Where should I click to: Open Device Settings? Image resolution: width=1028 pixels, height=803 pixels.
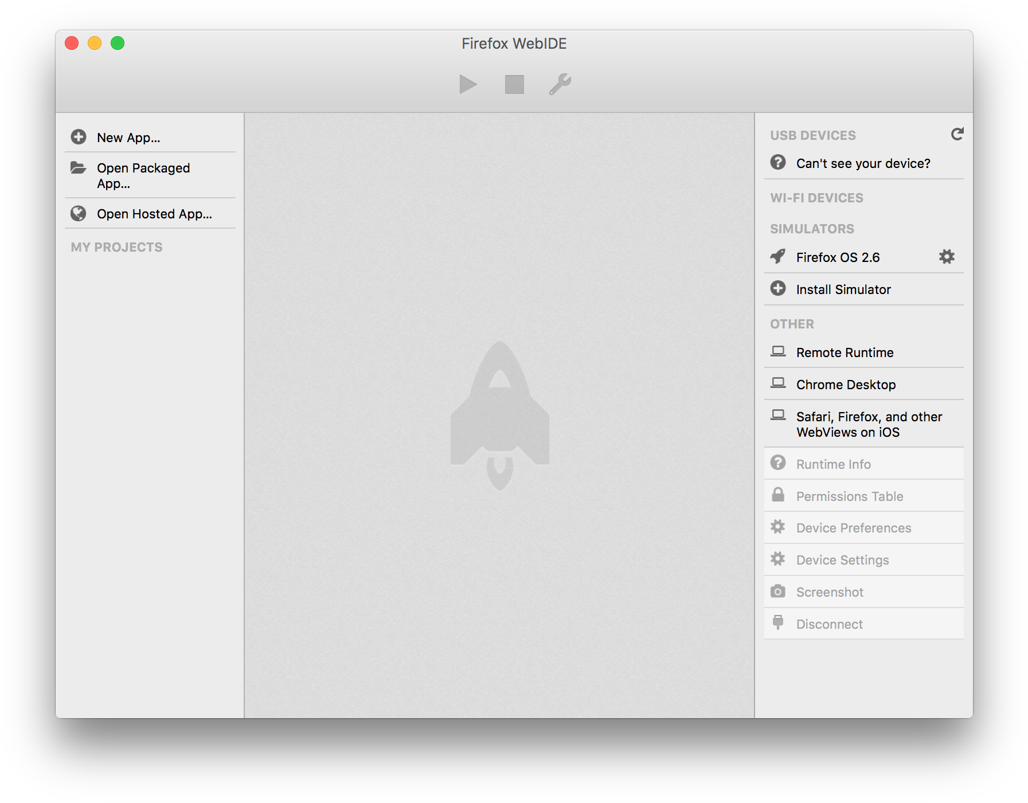click(863, 560)
